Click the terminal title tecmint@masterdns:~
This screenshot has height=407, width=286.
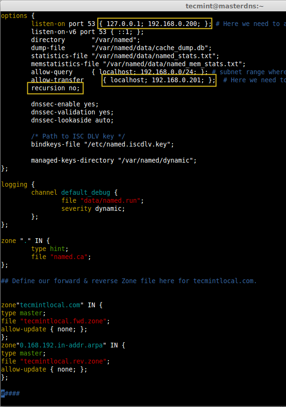(224, 6)
